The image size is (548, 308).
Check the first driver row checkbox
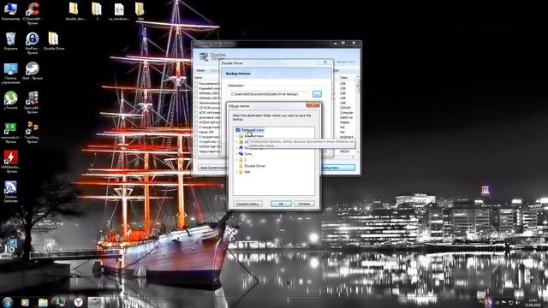tap(196, 84)
